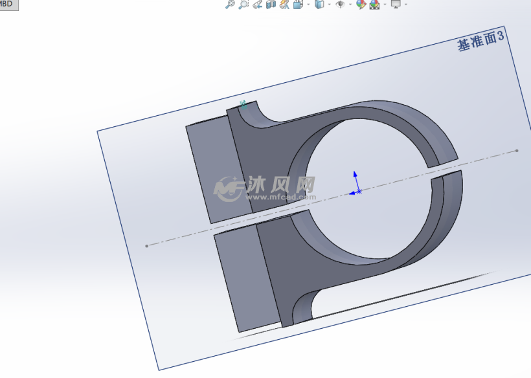
Task: Select the 基准面3 plane label
Action: (x=480, y=43)
